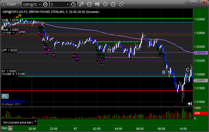Image resolution: width=209 pixels, height=132 pixels.
Task: Open the symbol settings gear menu
Action: tap(45, 5)
